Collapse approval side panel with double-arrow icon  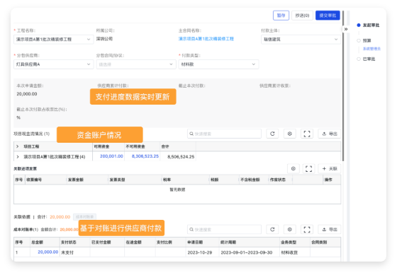tap(346, 29)
